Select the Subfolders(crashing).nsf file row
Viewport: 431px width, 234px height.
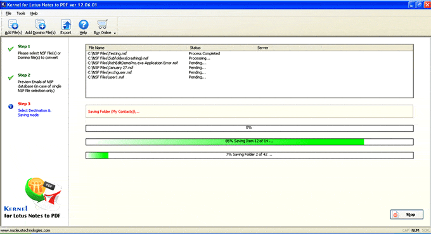pos(249,58)
